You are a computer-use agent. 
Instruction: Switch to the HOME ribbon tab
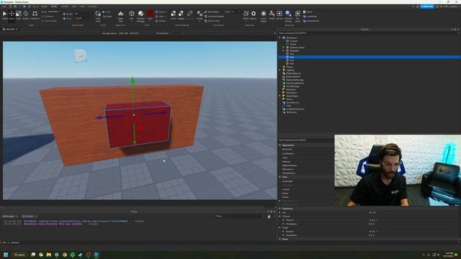[x=44, y=6]
